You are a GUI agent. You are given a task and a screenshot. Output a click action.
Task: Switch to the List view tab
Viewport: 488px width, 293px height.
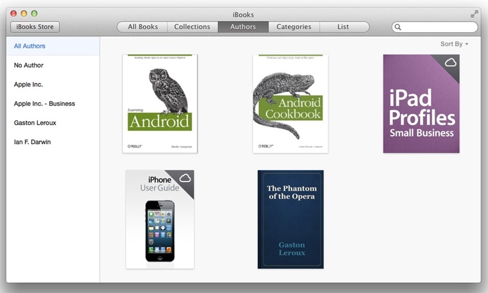344,27
